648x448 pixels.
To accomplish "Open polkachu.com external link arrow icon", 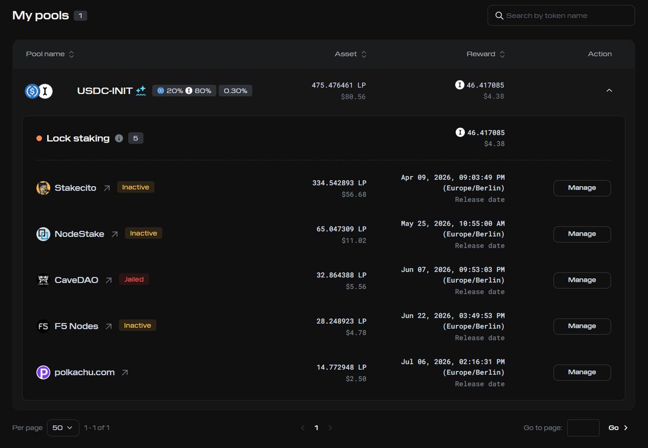I will tap(125, 372).
